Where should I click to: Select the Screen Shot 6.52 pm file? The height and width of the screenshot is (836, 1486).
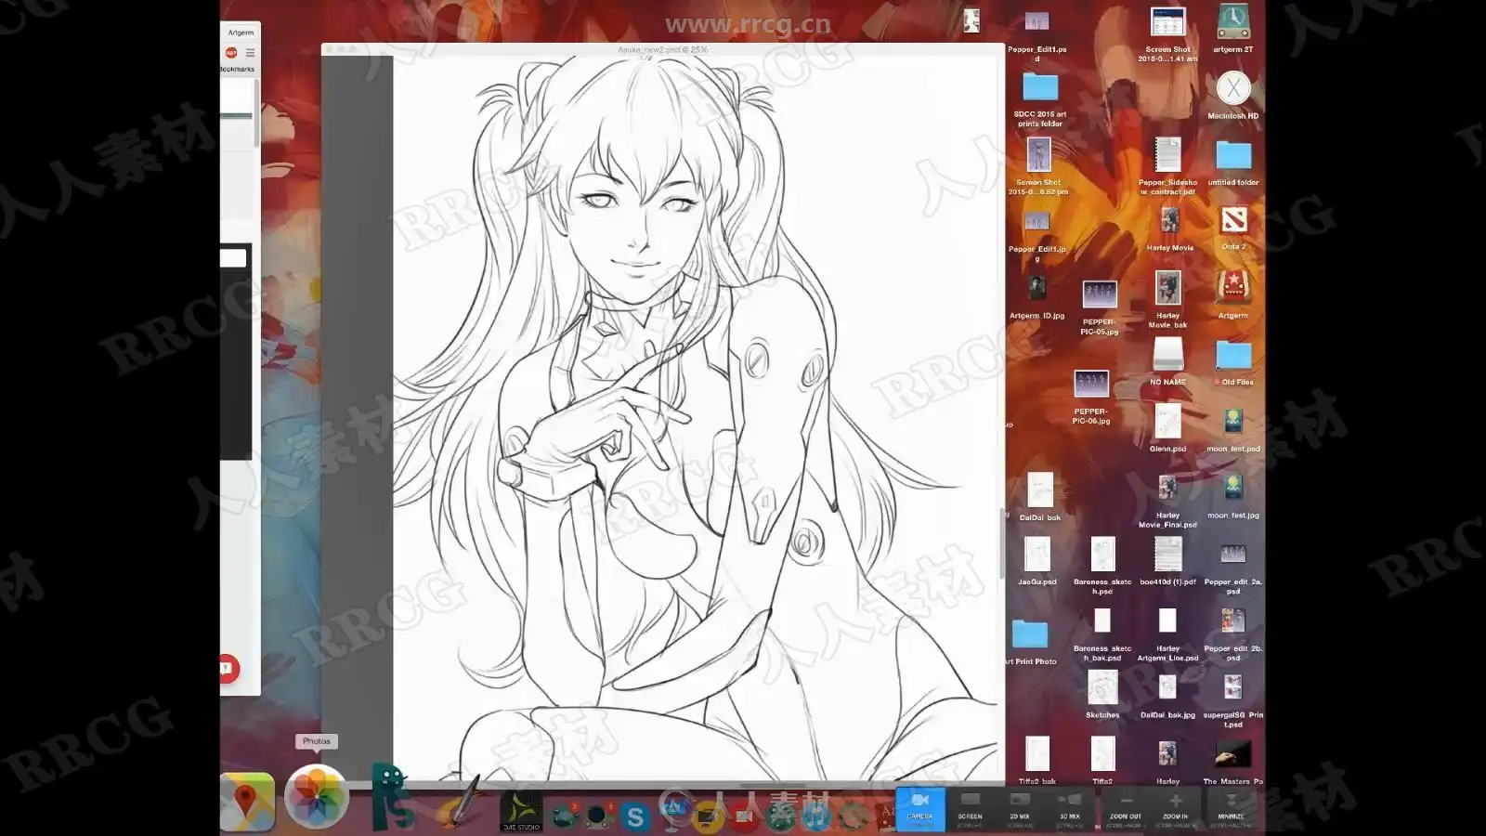[1038, 155]
